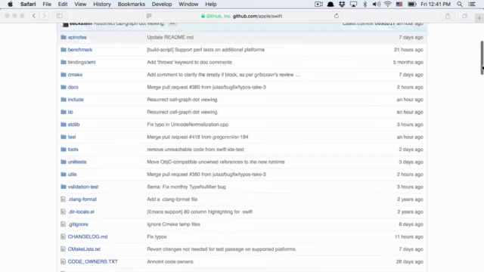Open the Help menu
Image resolution: width=484 pixels, height=272 pixels.
211,5
